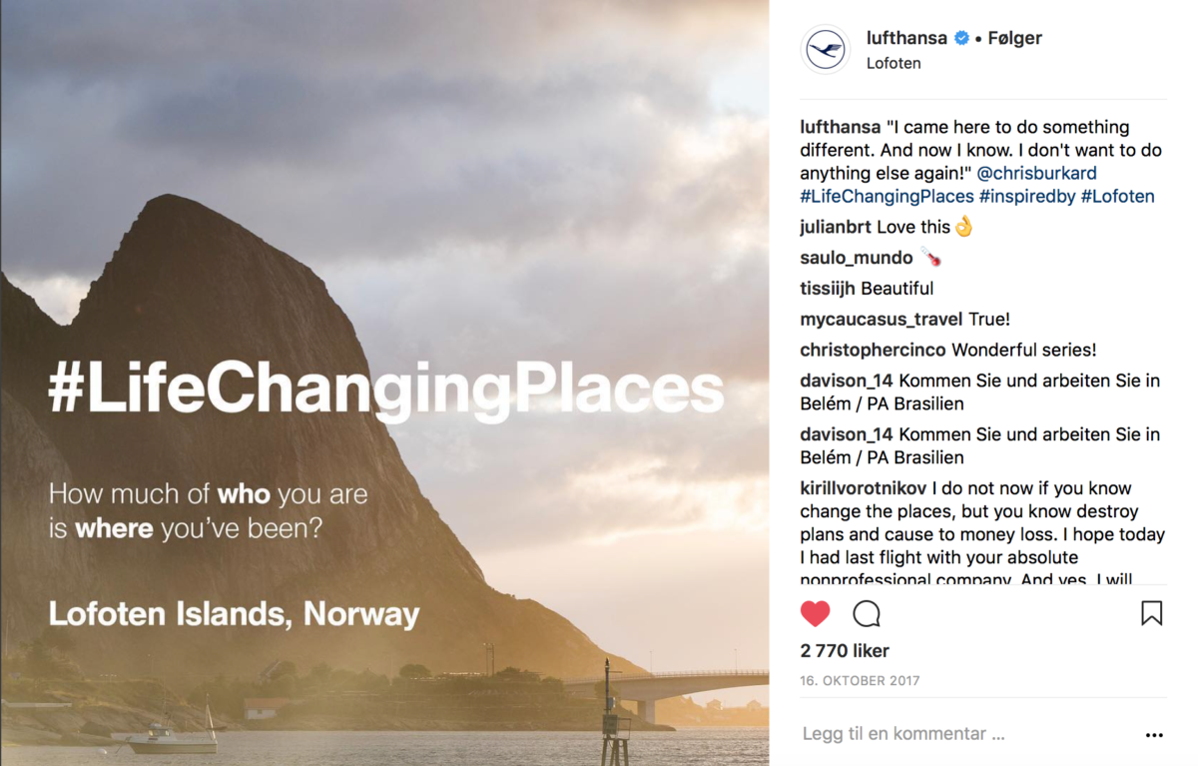Visit the kirillvorotnikov profile
This screenshot has height=766, width=1198.
pyautogui.click(x=865, y=488)
